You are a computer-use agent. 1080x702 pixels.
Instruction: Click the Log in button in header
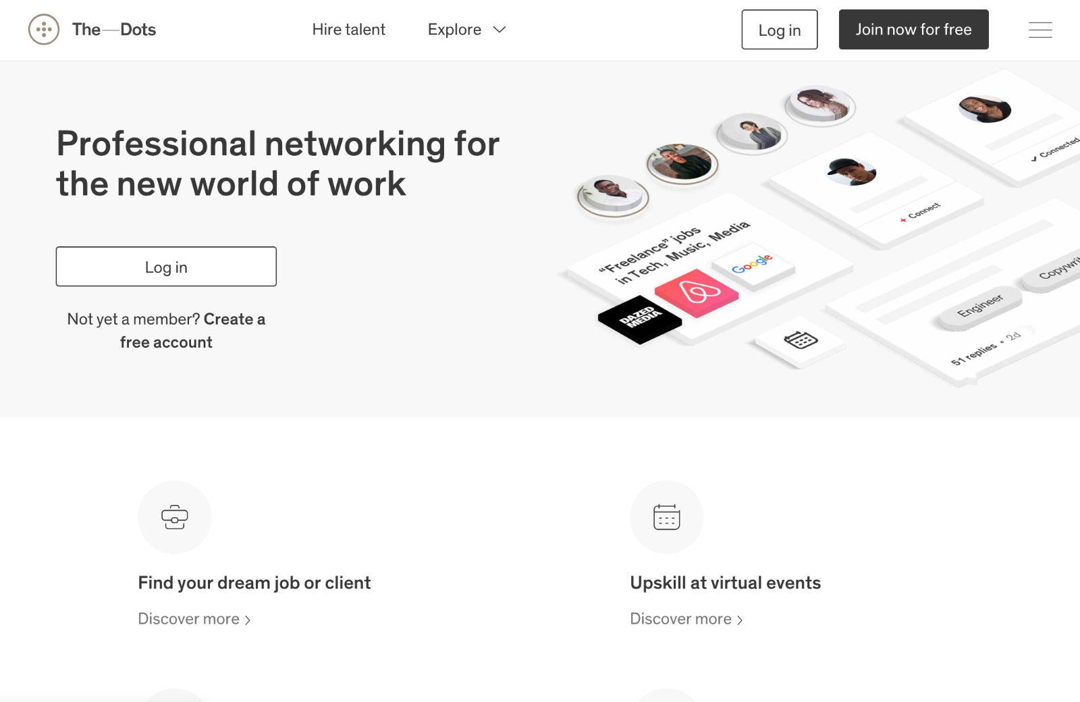point(780,30)
